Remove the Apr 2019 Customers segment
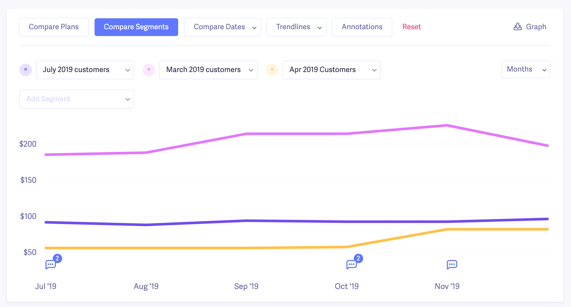This screenshot has height=307, width=571. point(272,70)
